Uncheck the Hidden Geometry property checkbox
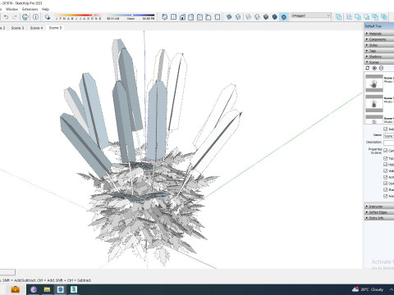The height and width of the screenshot is (295, 394). pyautogui.click(x=386, y=165)
